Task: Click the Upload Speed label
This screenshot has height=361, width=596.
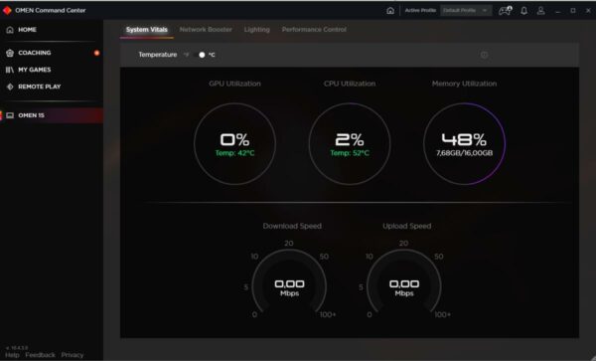Action: [x=406, y=226]
